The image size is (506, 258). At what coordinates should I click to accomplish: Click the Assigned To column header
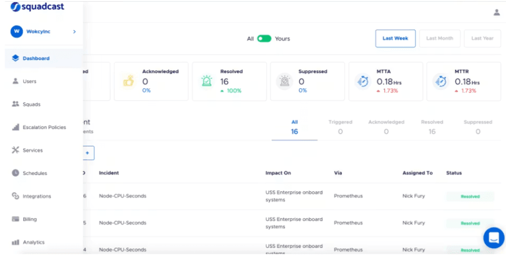[x=417, y=173]
